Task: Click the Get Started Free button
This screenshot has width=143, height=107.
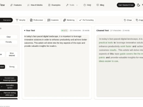Action: [126, 5]
